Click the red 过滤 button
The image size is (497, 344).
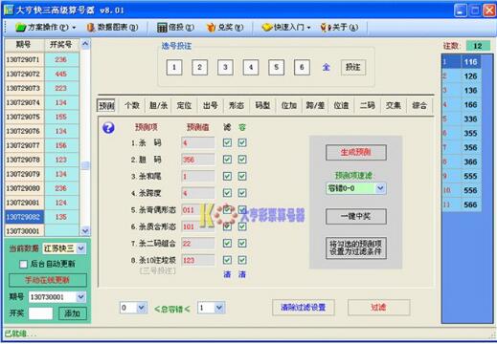(378, 308)
